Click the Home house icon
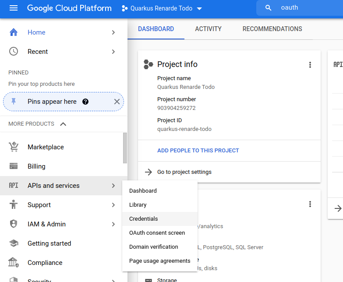Image resolution: width=343 pixels, height=282 pixels. [x=14, y=32]
